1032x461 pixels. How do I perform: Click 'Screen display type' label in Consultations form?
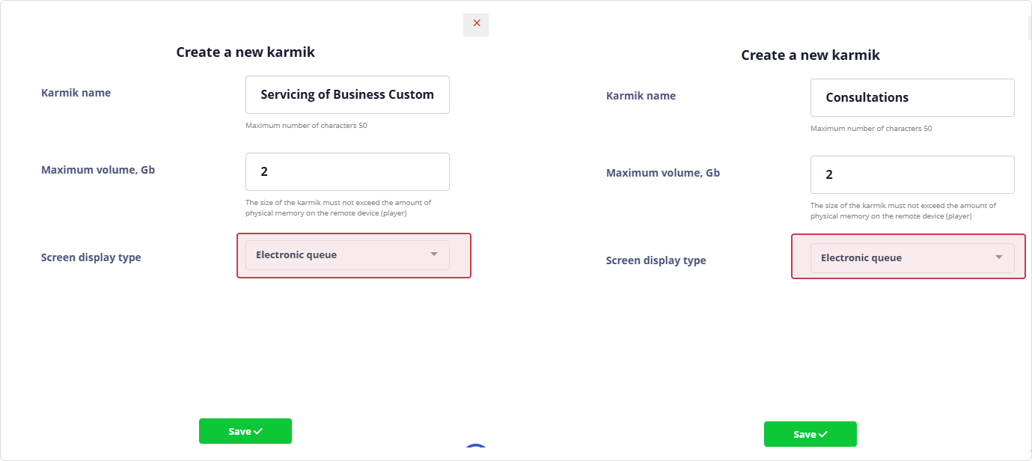point(656,260)
